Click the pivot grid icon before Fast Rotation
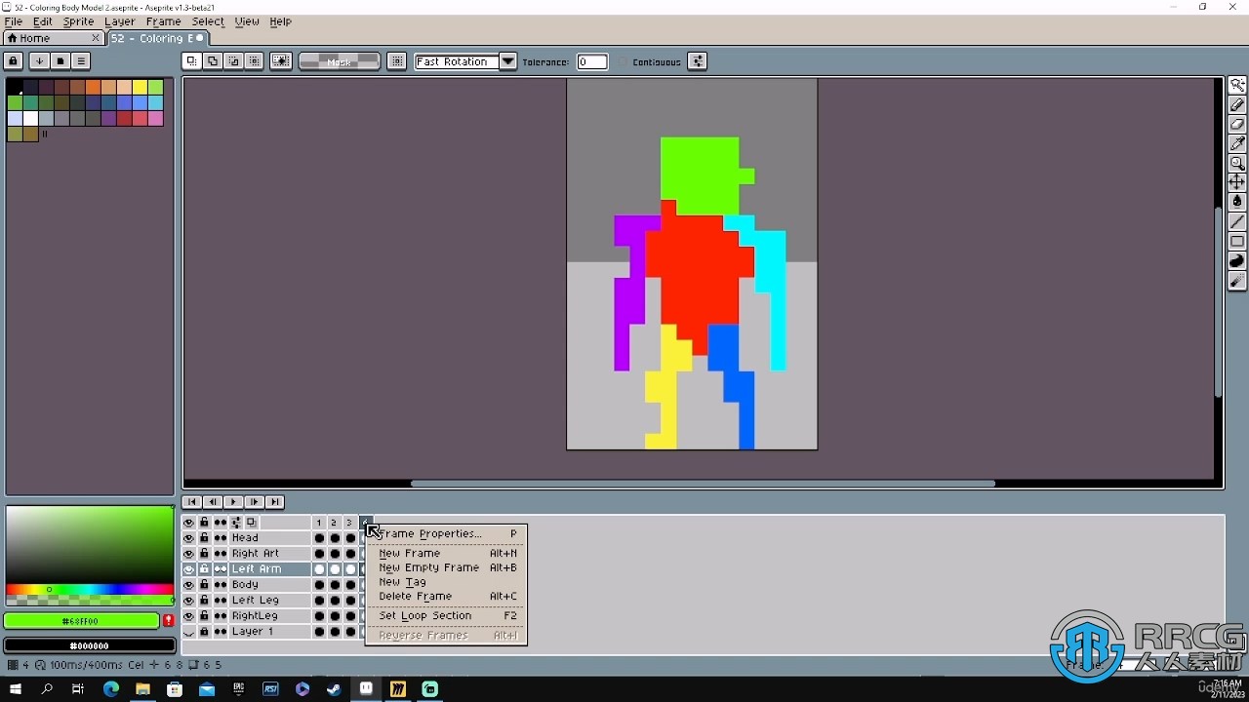Screen dimensions: 1249x702 coord(396,61)
